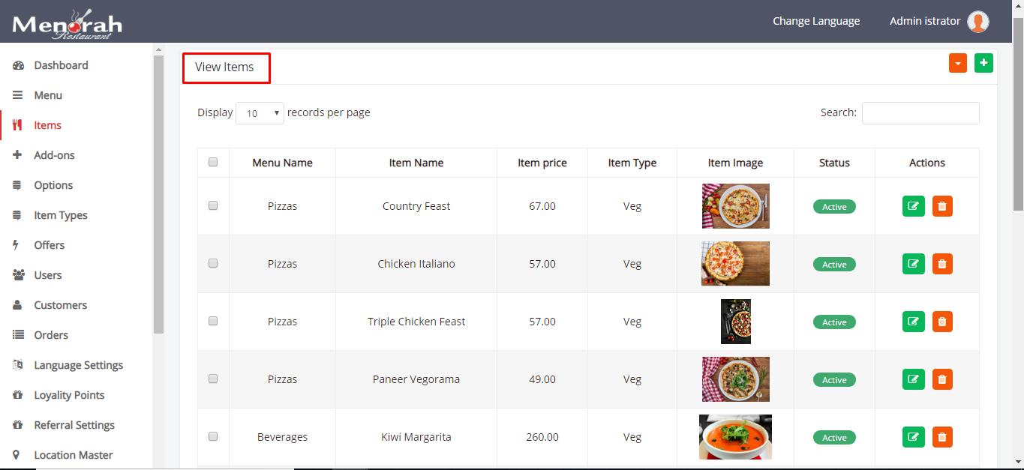Toggle the select-all checkbox in table header
This screenshot has height=470, width=1024.
tap(213, 162)
